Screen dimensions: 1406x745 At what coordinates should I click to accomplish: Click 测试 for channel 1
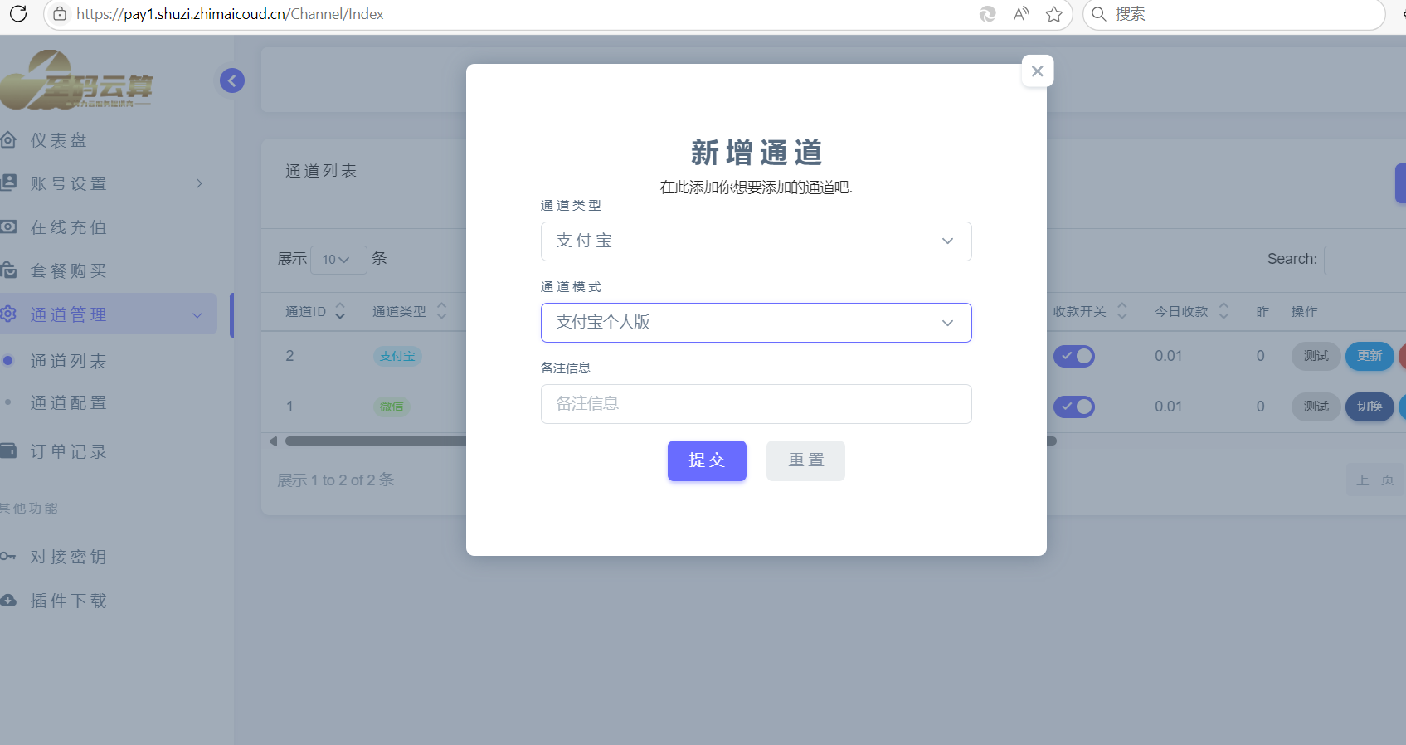pos(1316,407)
